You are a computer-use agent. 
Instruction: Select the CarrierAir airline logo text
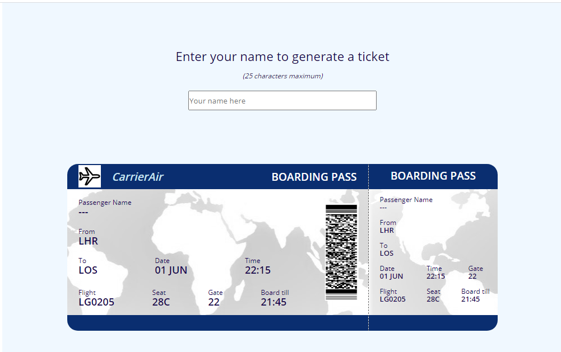click(137, 176)
